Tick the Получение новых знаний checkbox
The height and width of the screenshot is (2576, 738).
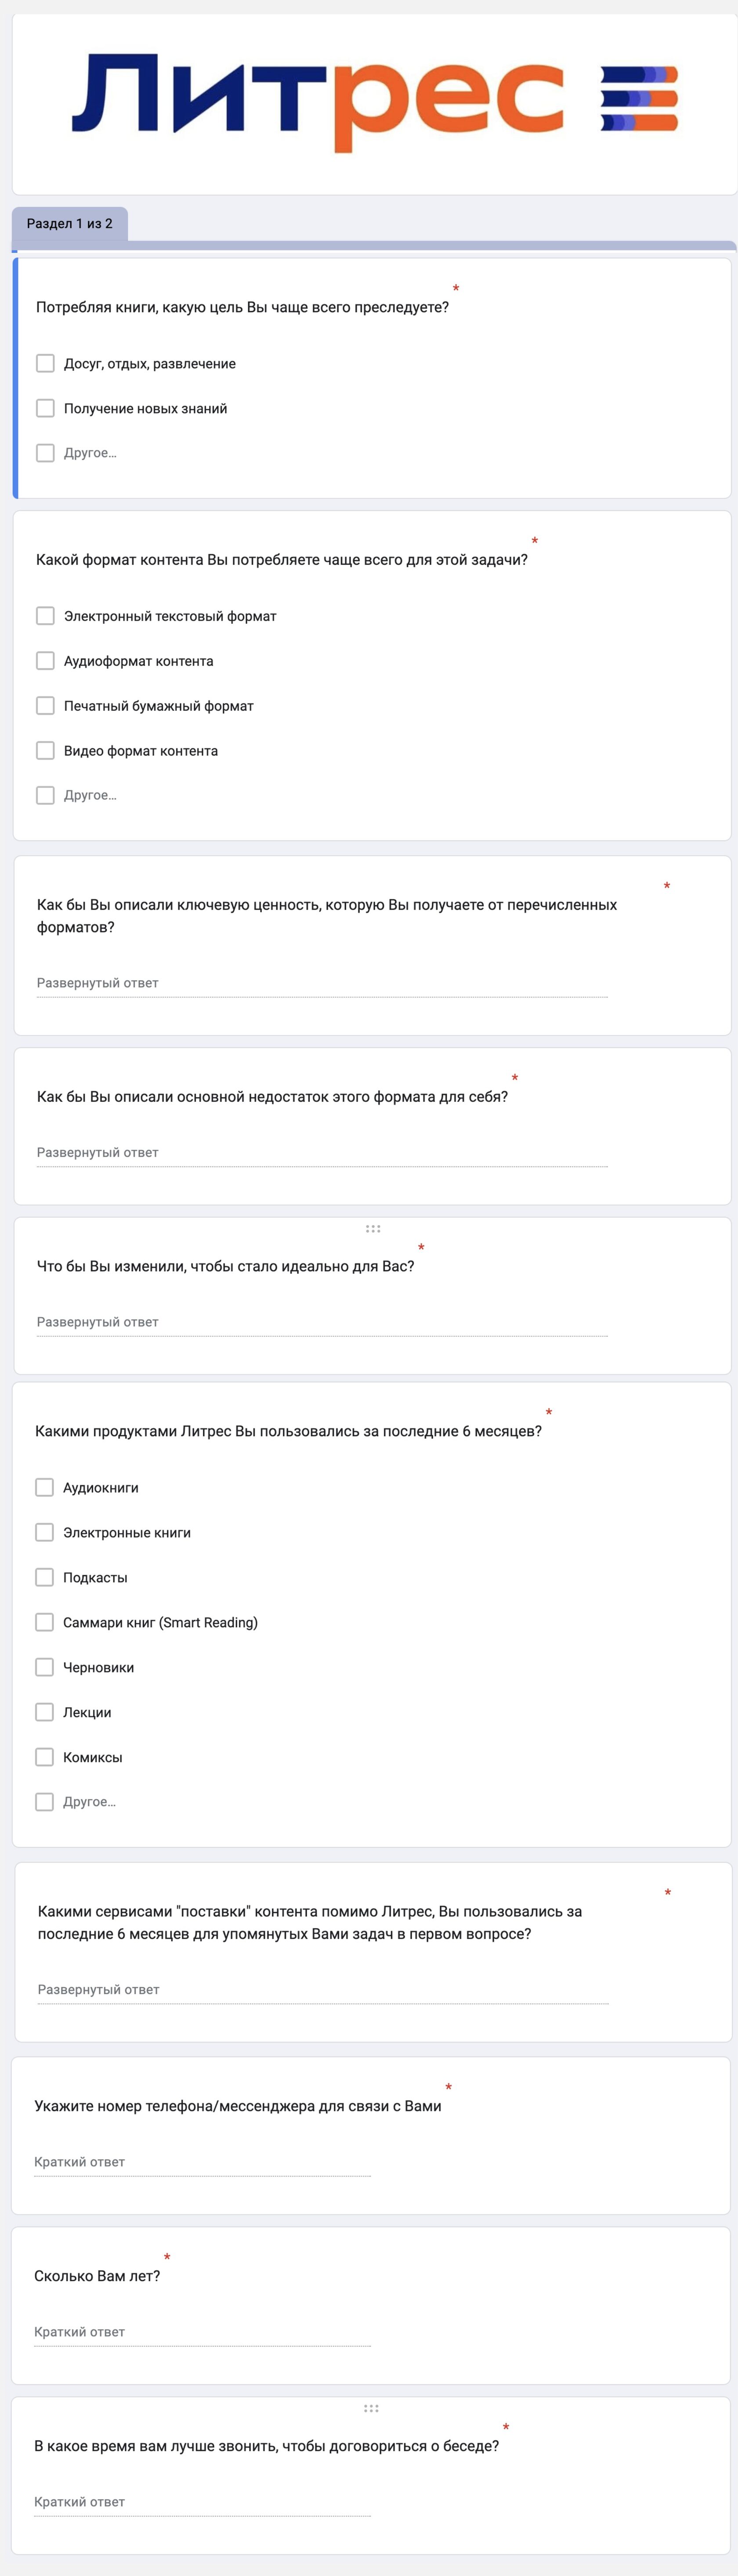[45, 408]
